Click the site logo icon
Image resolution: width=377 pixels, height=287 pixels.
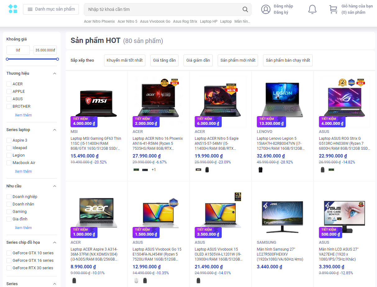[13, 9]
